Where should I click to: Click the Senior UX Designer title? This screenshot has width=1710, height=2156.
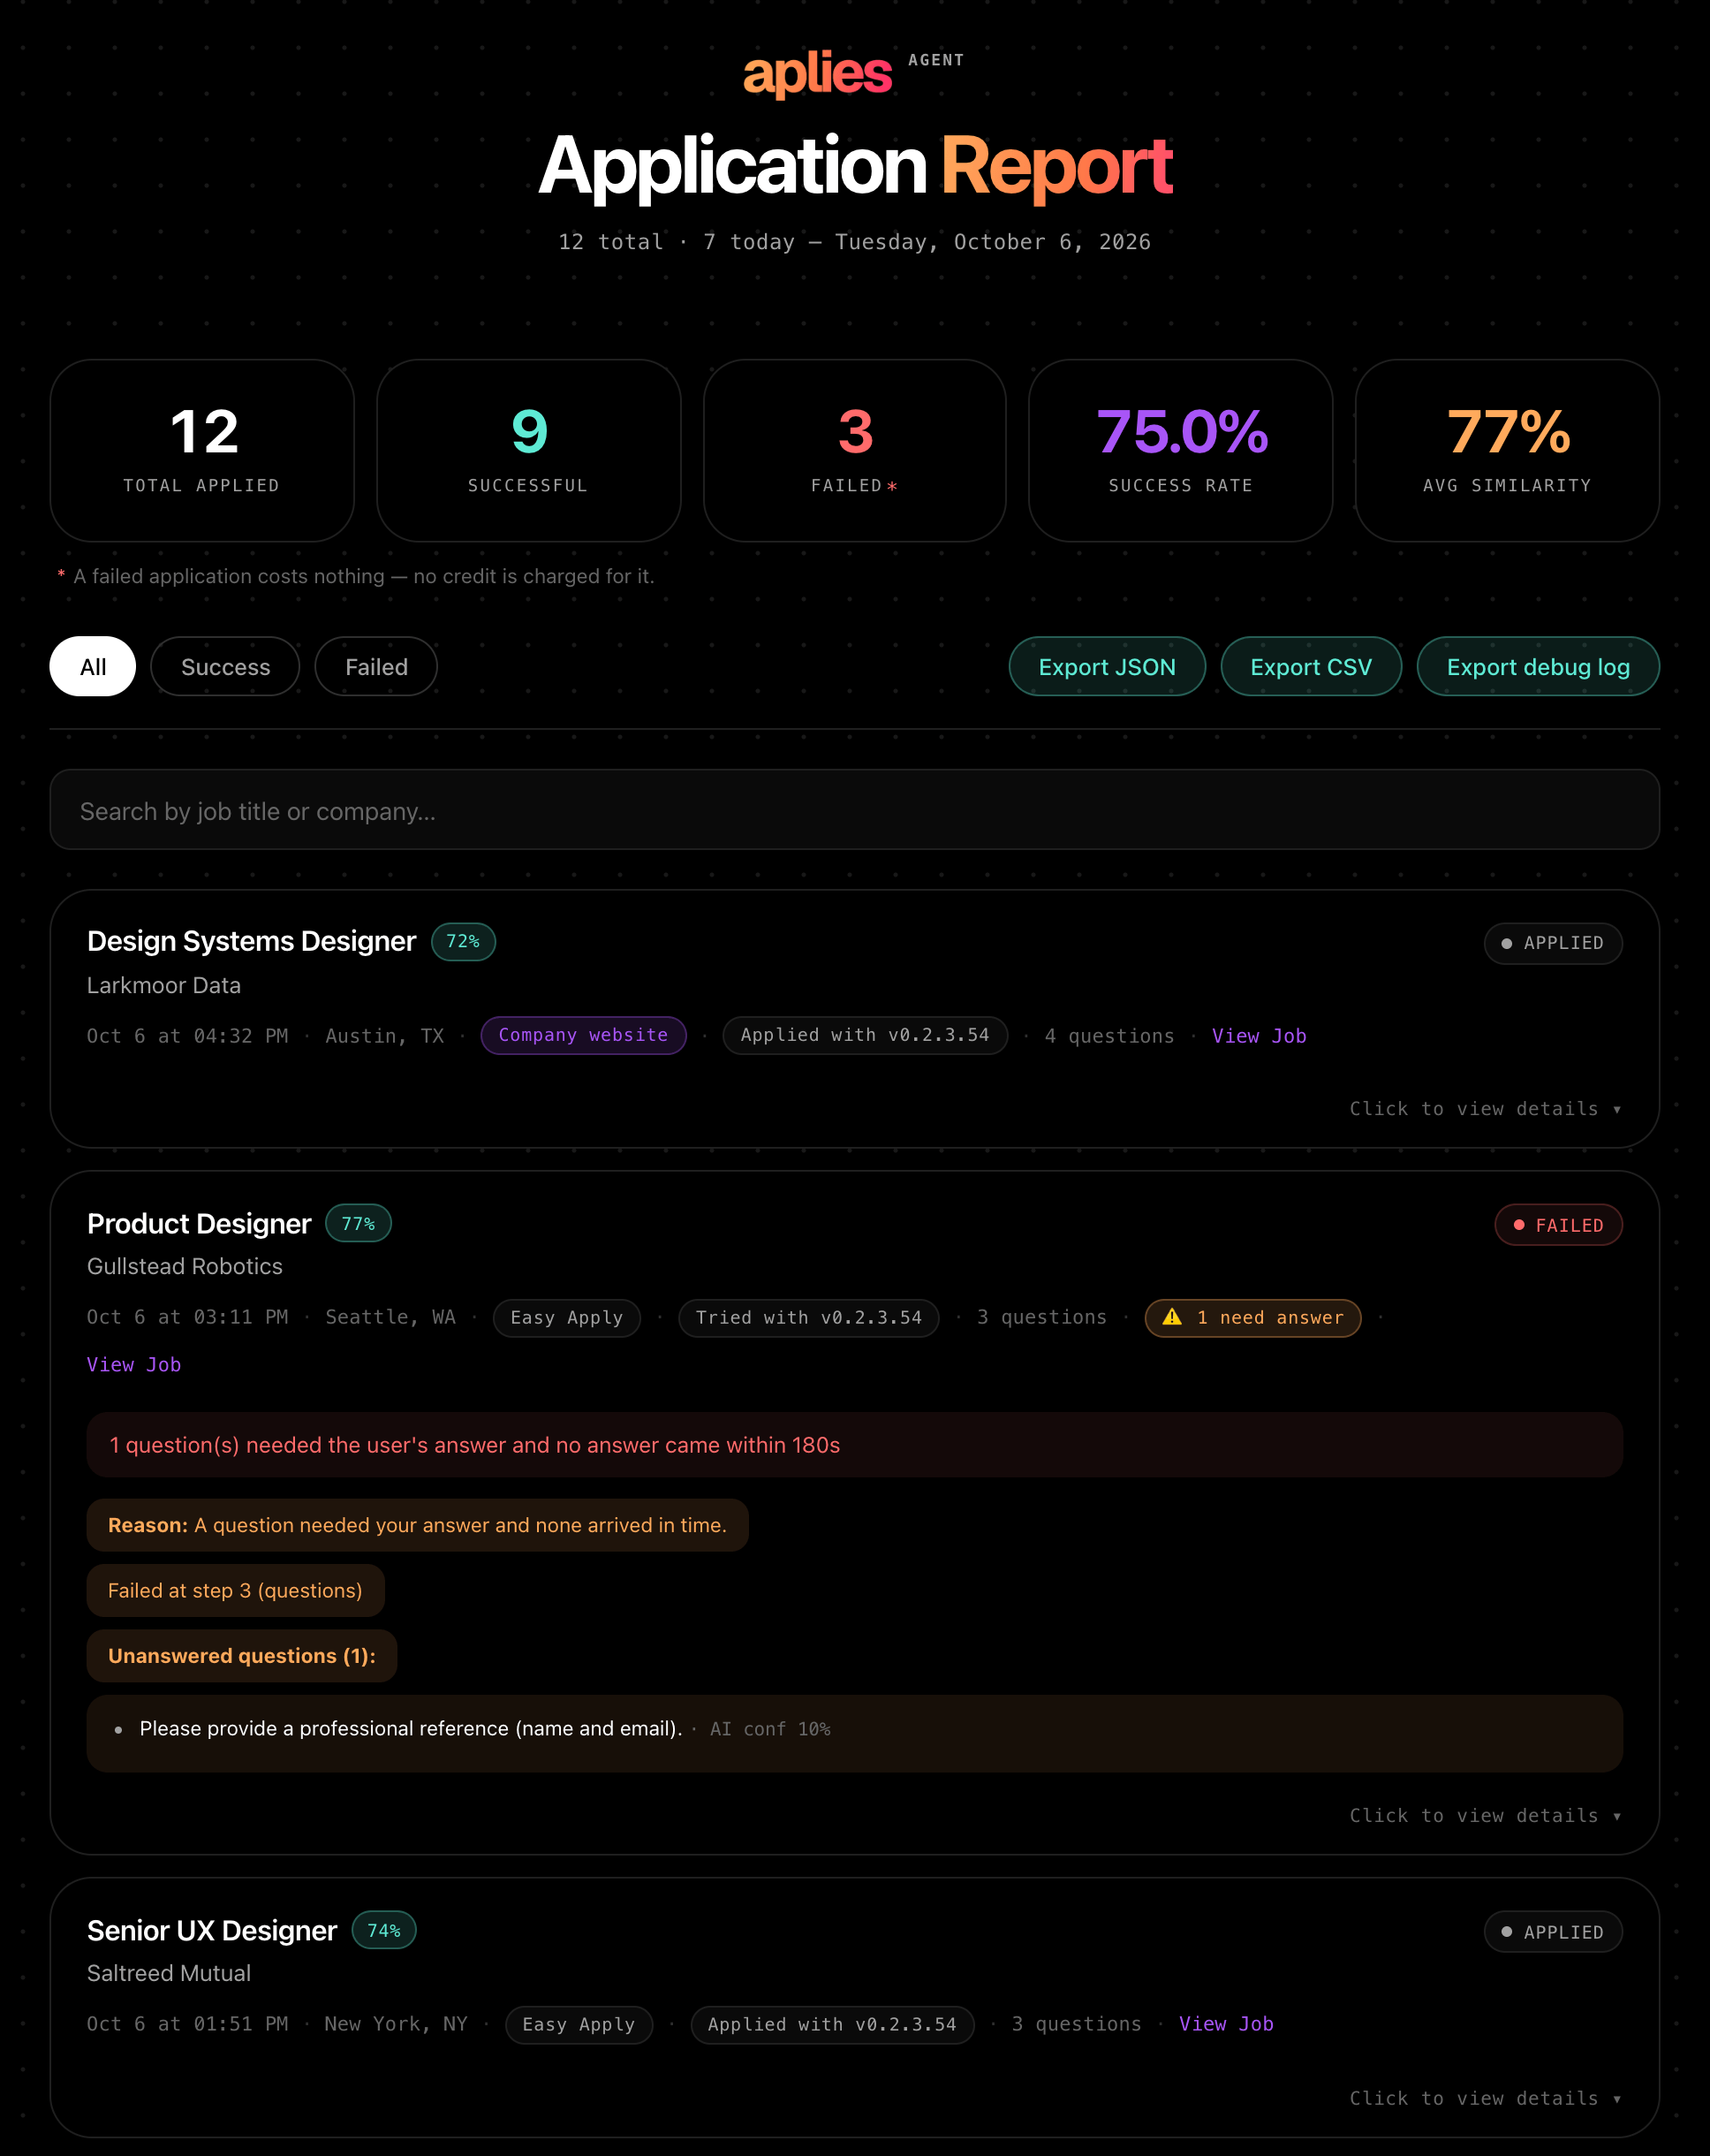tap(212, 1930)
